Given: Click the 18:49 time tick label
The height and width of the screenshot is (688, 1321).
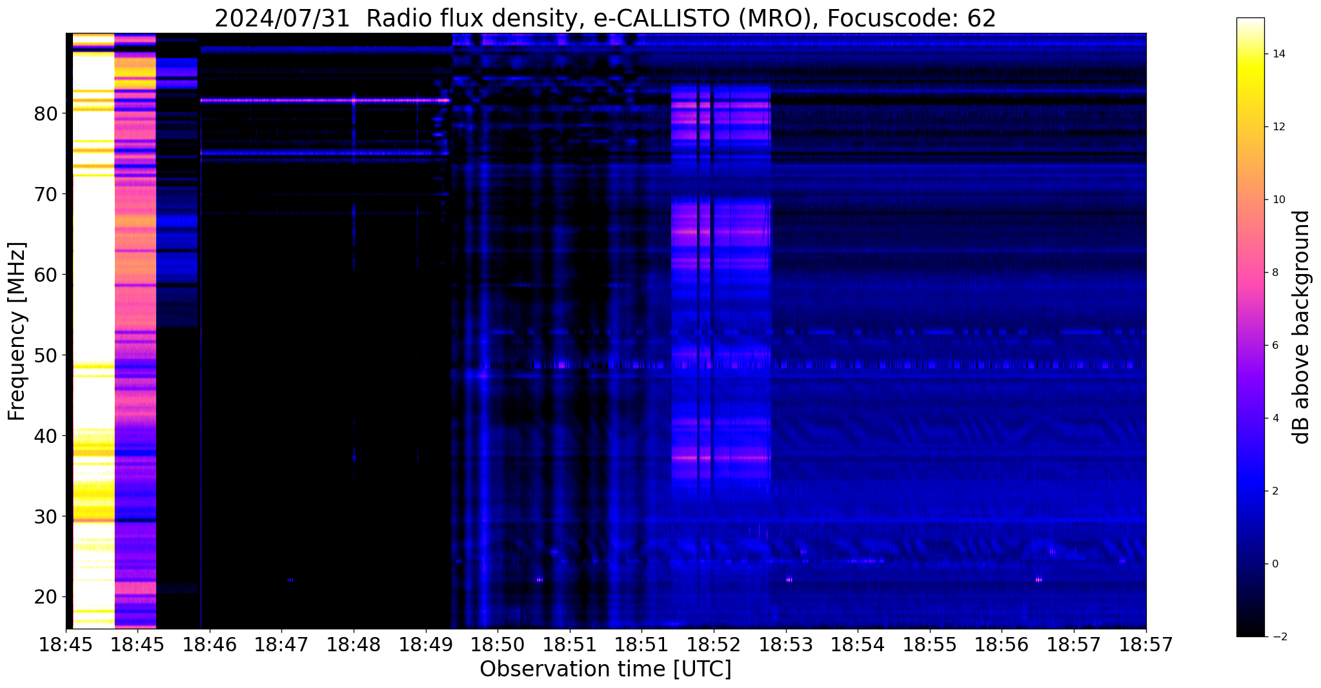Looking at the screenshot, I should pyautogui.click(x=425, y=644).
